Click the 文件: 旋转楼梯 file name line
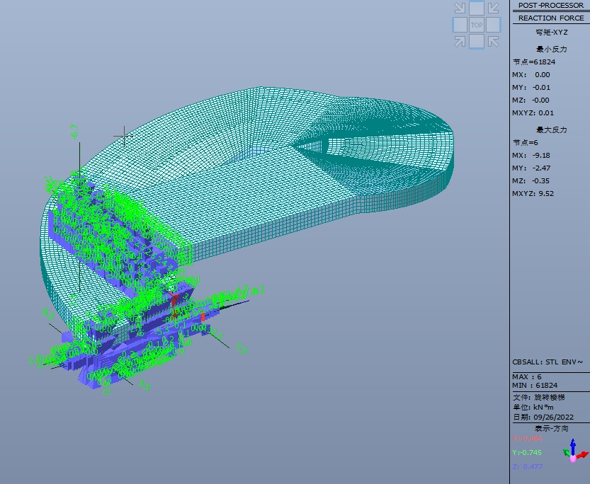Screen dimensions: 590x484 (538, 397)
